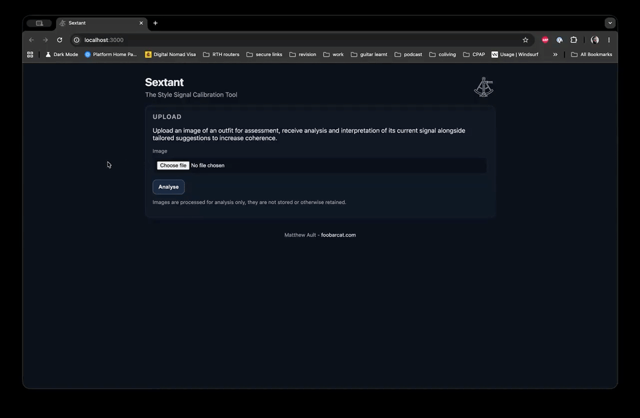Expand the coliving bookmark folder

pos(443,54)
